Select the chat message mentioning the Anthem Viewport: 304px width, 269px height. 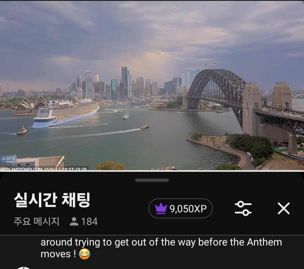(161, 248)
